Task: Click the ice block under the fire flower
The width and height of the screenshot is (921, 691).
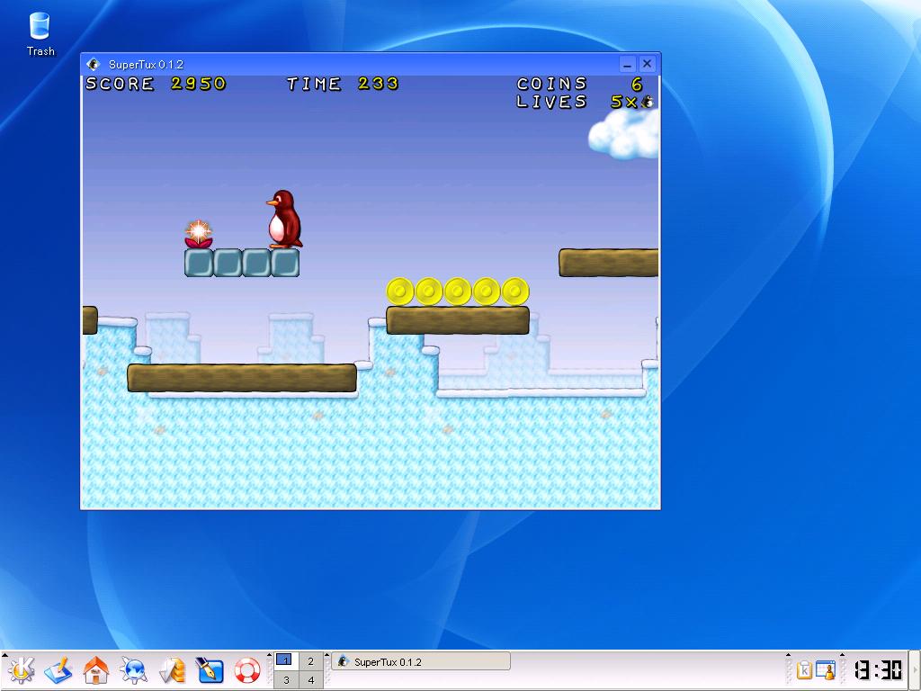Action: click(199, 263)
